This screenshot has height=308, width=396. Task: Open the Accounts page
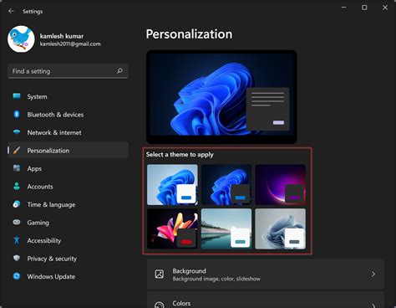point(68,187)
